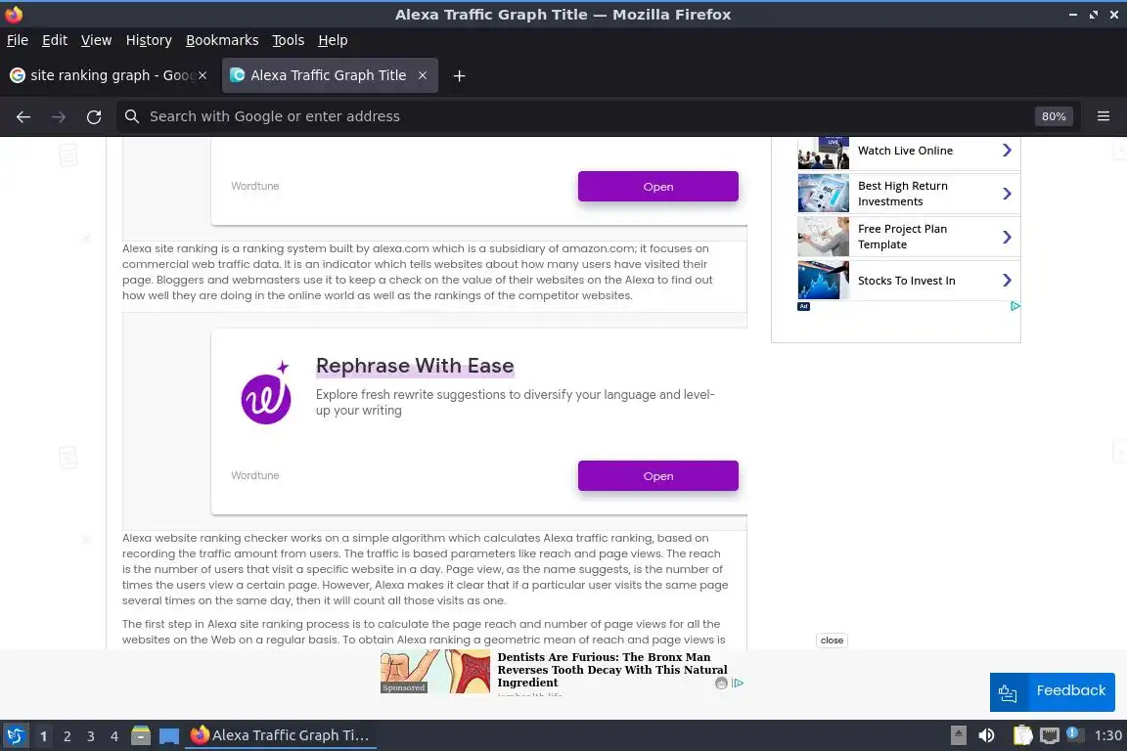Open the Edit menu
The image size is (1127, 751).
click(x=55, y=40)
